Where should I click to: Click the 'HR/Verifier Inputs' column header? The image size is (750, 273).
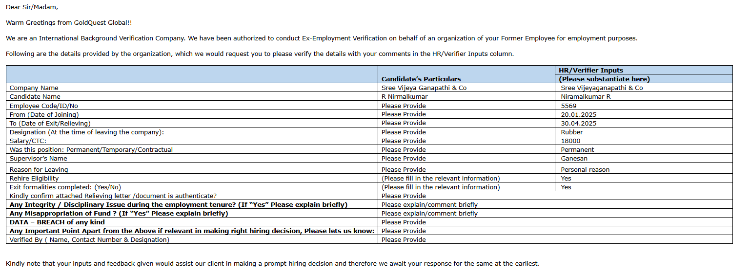tap(590, 70)
